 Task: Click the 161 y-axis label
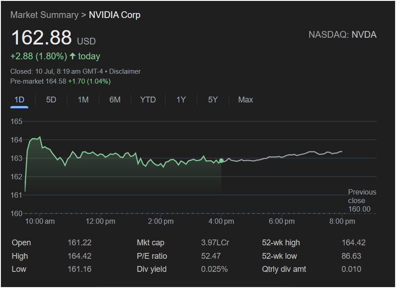(x=17, y=195)
